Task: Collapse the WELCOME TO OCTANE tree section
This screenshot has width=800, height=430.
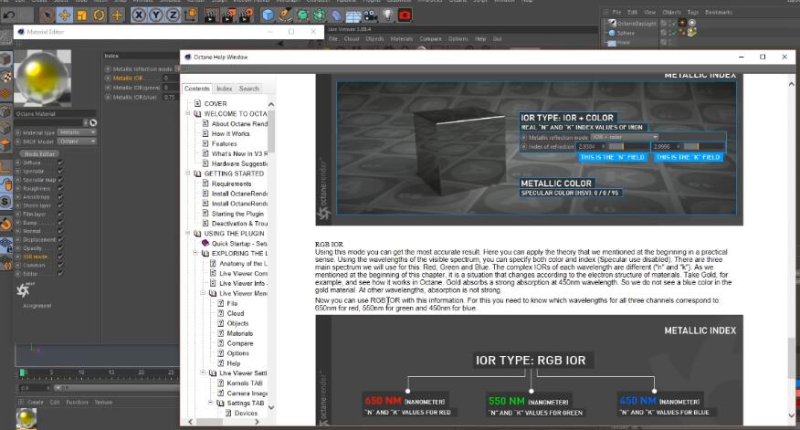Action: 188,114
